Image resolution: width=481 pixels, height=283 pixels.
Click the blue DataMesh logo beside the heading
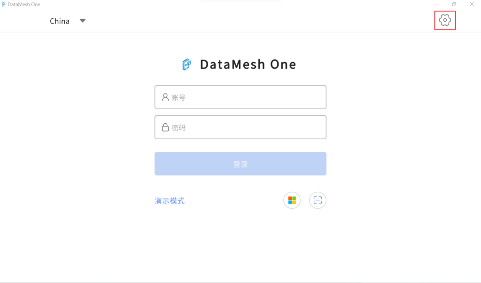(x=187, y=64)
